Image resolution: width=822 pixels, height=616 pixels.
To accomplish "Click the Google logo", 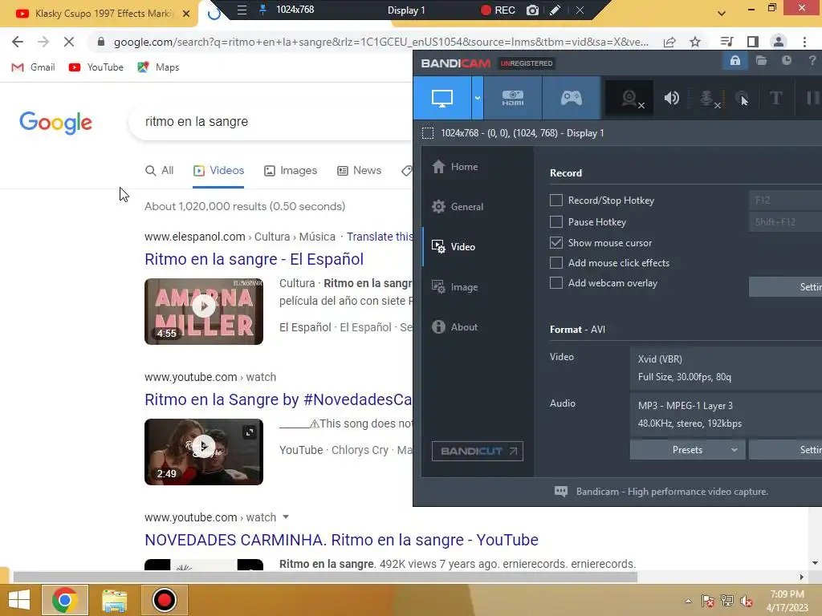I will pyautogui.click(x=55, y=123).
